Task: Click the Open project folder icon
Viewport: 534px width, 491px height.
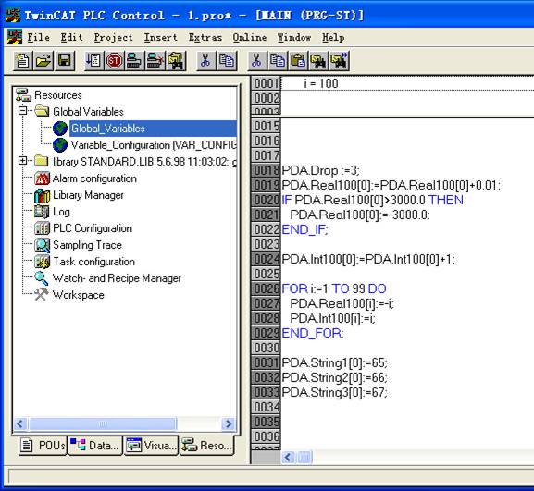Action: pyautogui.click(x=43, y=61)
